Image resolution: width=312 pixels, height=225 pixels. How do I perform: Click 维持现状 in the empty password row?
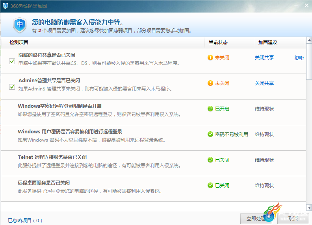(264, 109)
